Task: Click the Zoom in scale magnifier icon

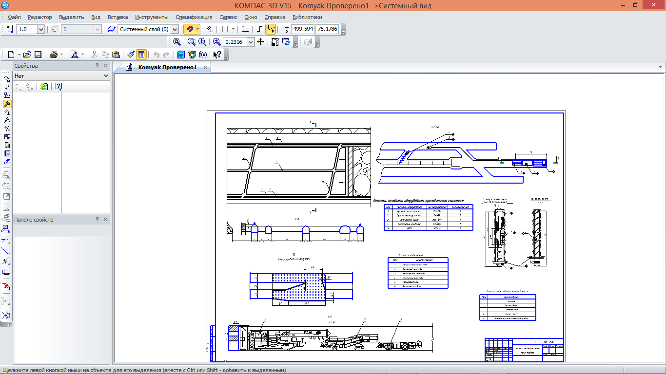Action: tap(217, 42)
